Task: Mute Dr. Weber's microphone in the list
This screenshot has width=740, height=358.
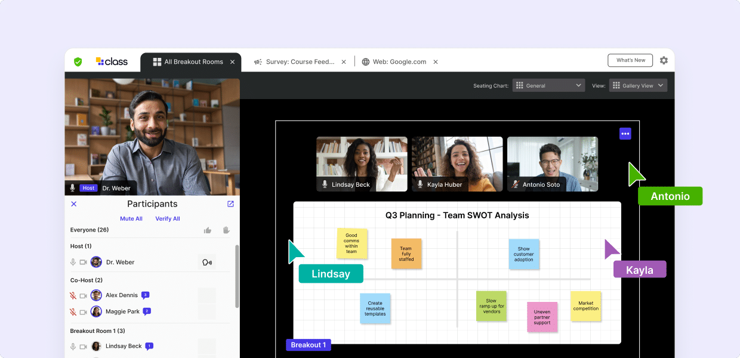Action: click(x=73, y=262)
